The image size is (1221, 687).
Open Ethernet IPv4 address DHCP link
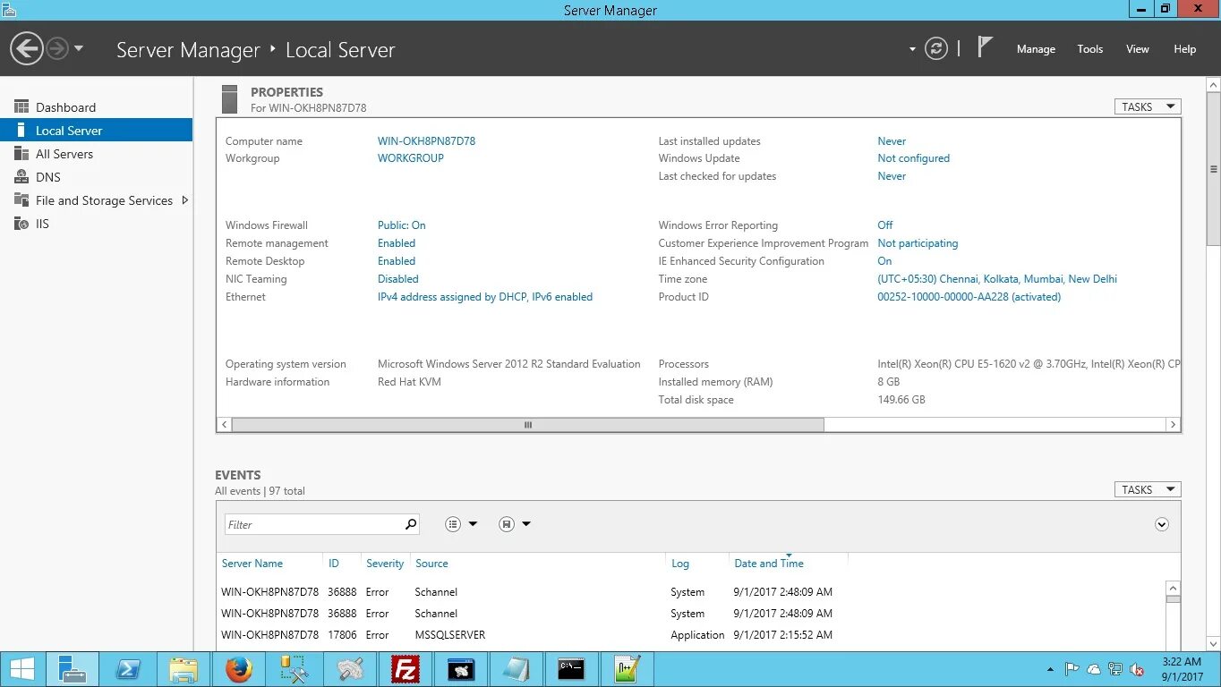pos(485,297)
